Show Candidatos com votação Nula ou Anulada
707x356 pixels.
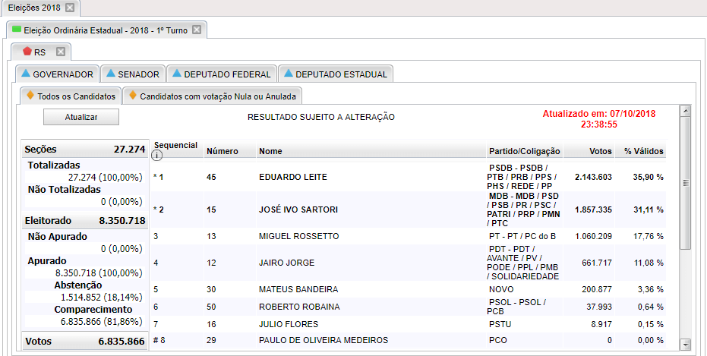click(213, 96)
